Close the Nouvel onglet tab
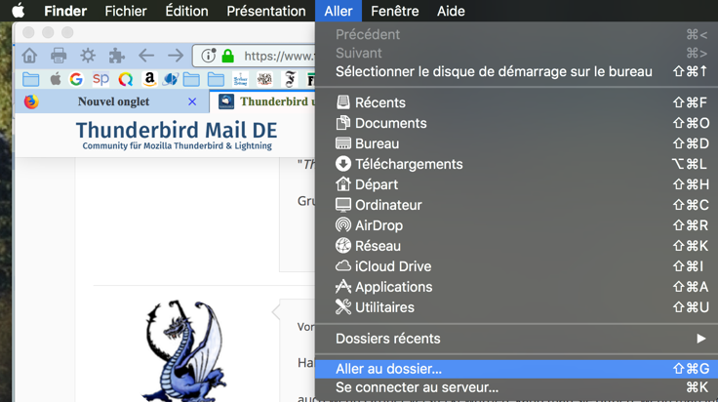 (x=192, y=101)
